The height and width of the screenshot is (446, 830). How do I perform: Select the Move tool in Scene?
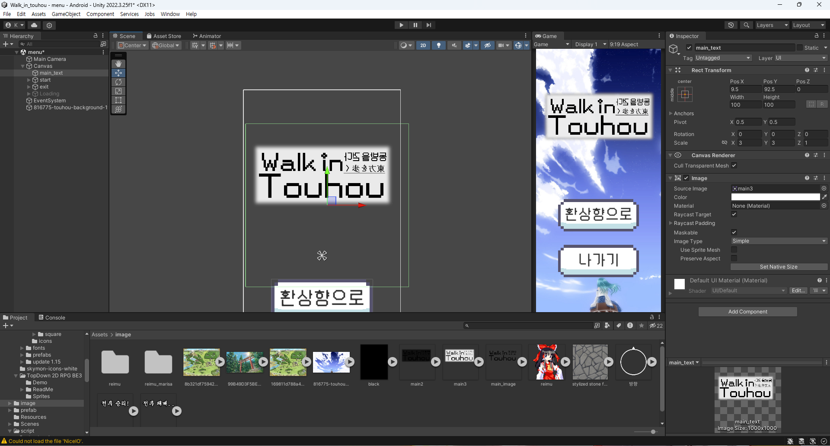tap(118, 73)
